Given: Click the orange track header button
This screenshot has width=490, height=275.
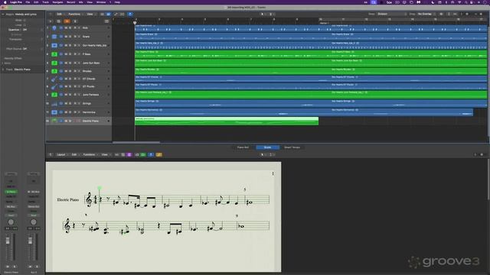Looking at the screenshot, I should pos(67,21).
